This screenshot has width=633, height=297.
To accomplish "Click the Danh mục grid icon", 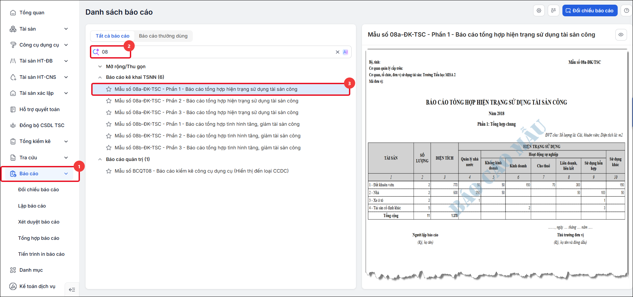I will pos(13,270).
